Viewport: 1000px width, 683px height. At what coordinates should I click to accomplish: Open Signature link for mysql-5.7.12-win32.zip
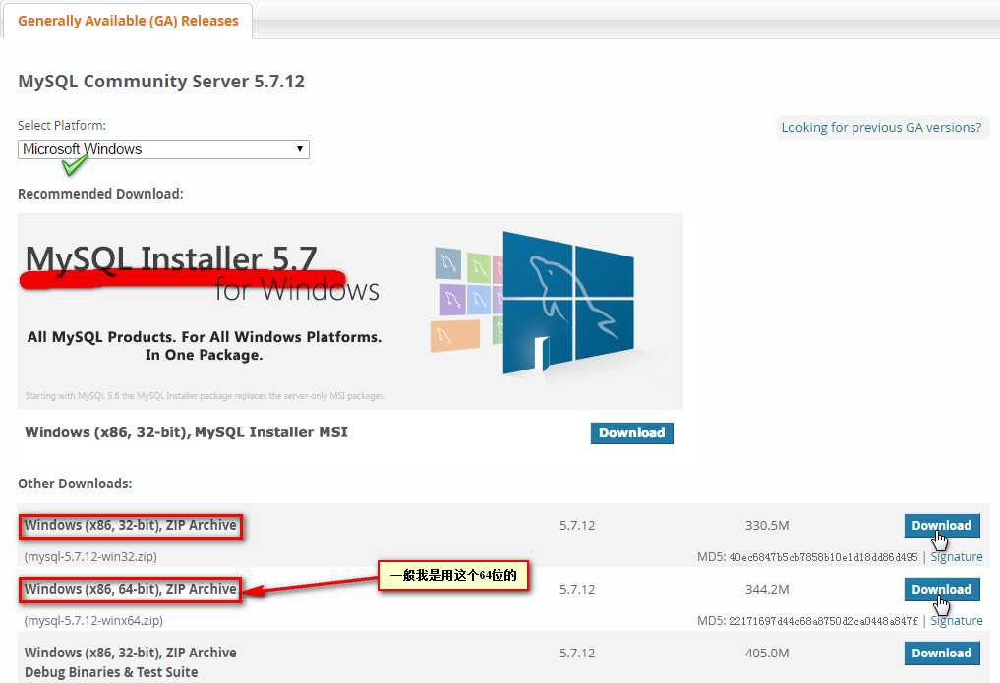coord(956,557)
